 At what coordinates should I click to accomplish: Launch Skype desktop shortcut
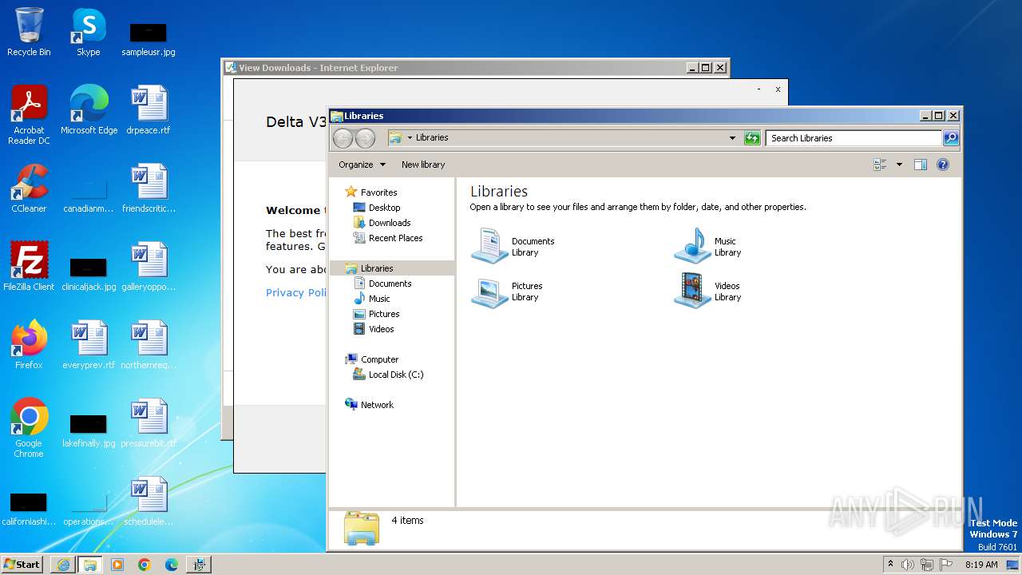(x=89, y=32)
